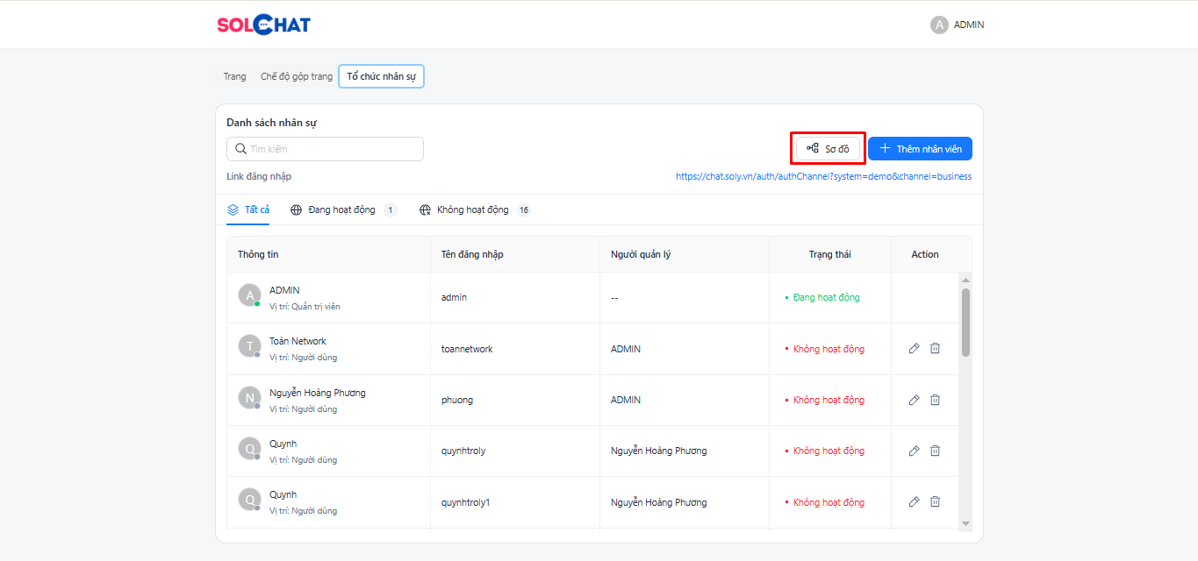Open the Chế độ gộp trang tab
The width and height of the screenshot is (1198, 561).
pyautogui.click(x=297, y=77)
